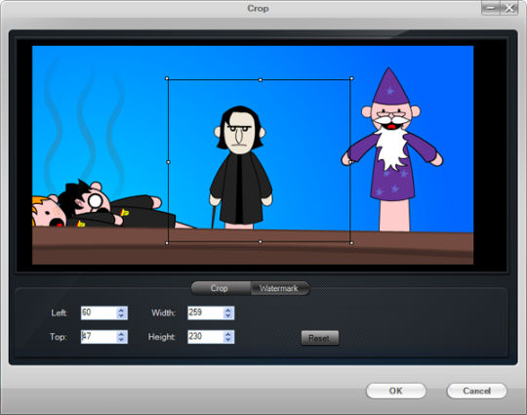
Task: Increase the Top value with up arrow
Action: pyautogui.click(x=121, y=334)
